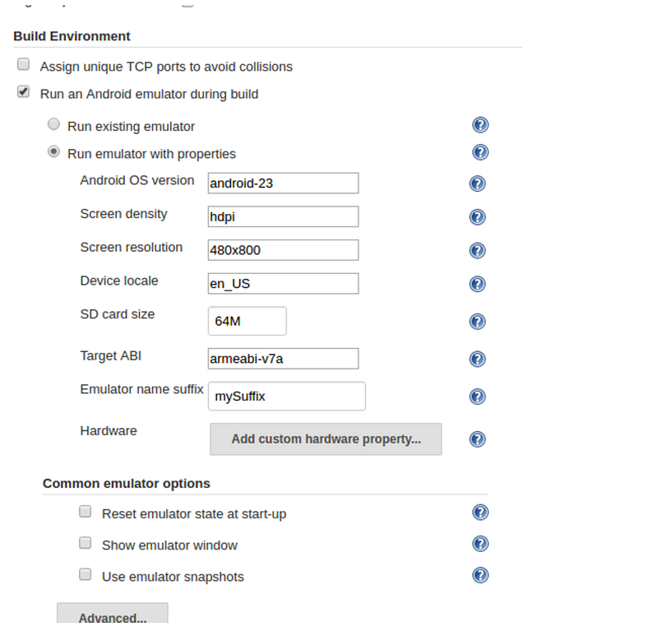Open help for Run emulator with properties
This screenshot has width=658, height=636.
pos(480,152)
